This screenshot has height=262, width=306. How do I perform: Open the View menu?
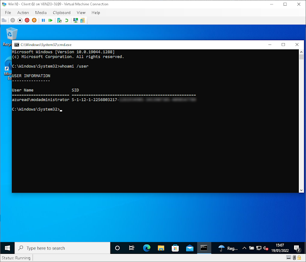click(x=81, y=13)
